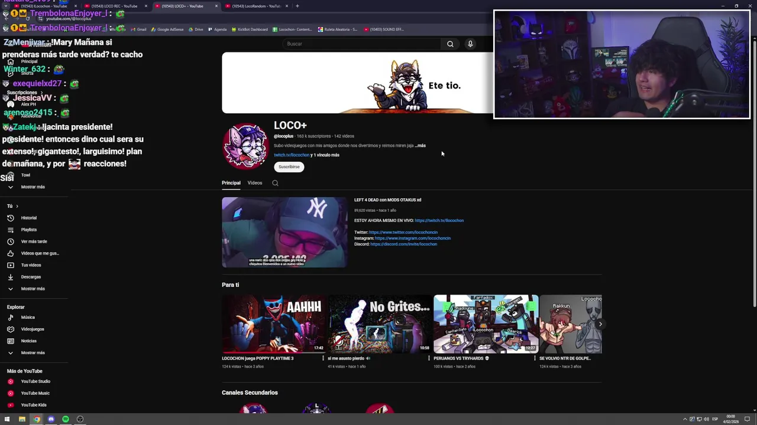Open Instagram link in featured video description
757x425 pixels.
(x=413, y=238)
